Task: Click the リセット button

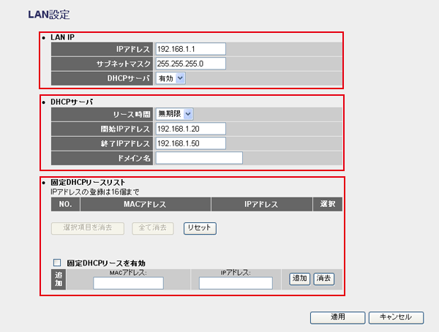Action: pyautogui.click(x=200, y=228)
